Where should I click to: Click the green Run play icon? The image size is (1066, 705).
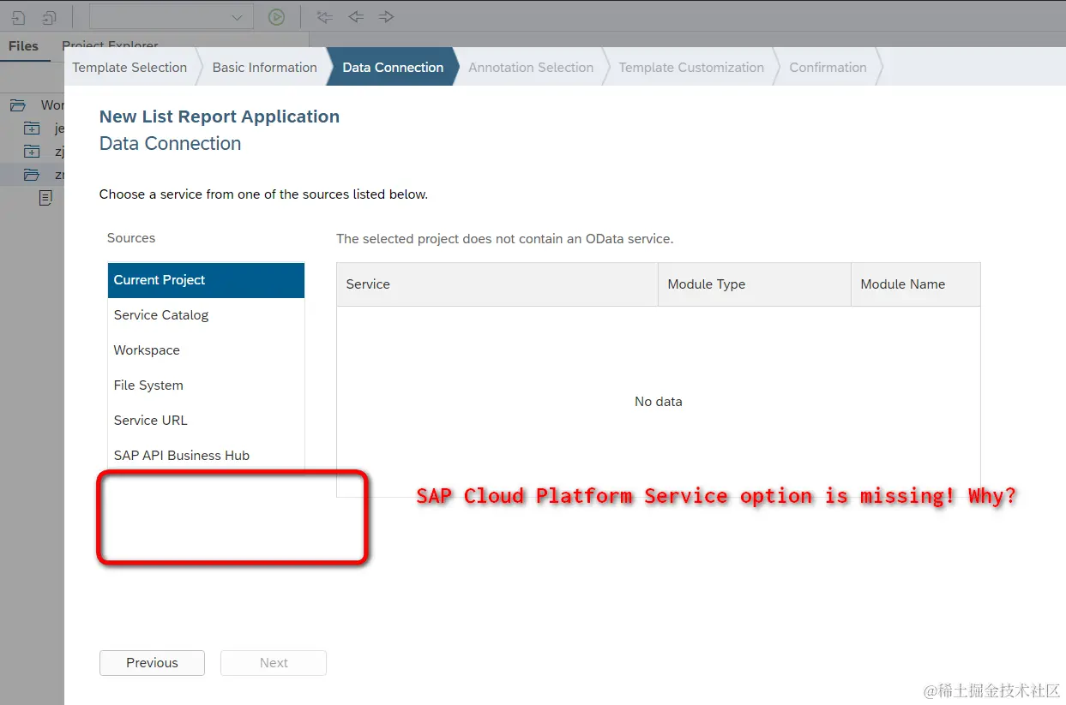276,16
